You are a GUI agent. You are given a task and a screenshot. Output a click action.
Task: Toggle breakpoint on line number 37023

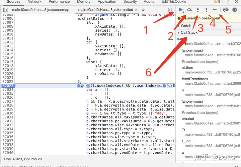click(8, 86)
